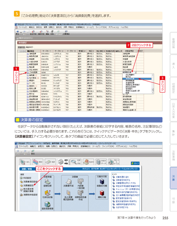Image resolution: width=177 pixels, height=226 pixels.
Task: Open 法人事業概況説明書 icon
Action: pyautogui.click(x=68, y=195)
